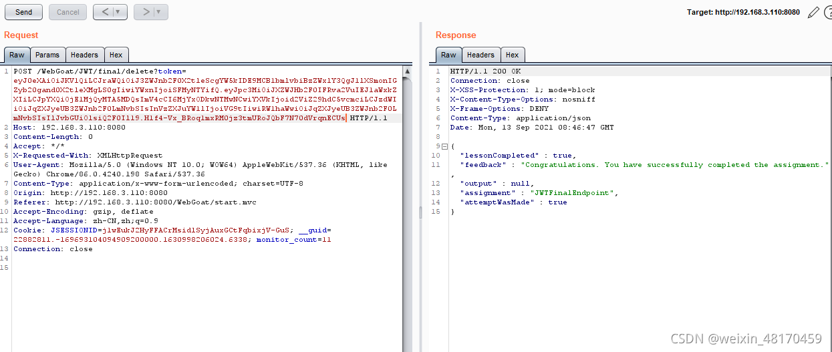This screenshot has height=352, width=832.
Task: Click the Referer start.mvc header line
Action: (x=135, y=202)
